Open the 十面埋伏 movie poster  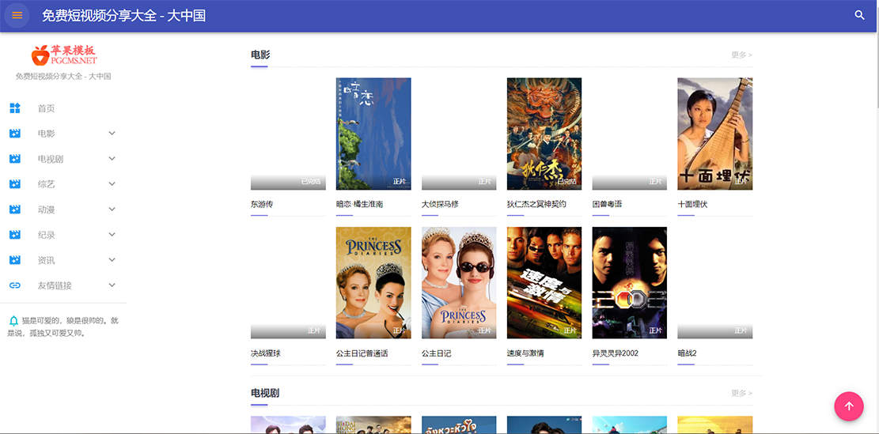(x=714, y=134)
